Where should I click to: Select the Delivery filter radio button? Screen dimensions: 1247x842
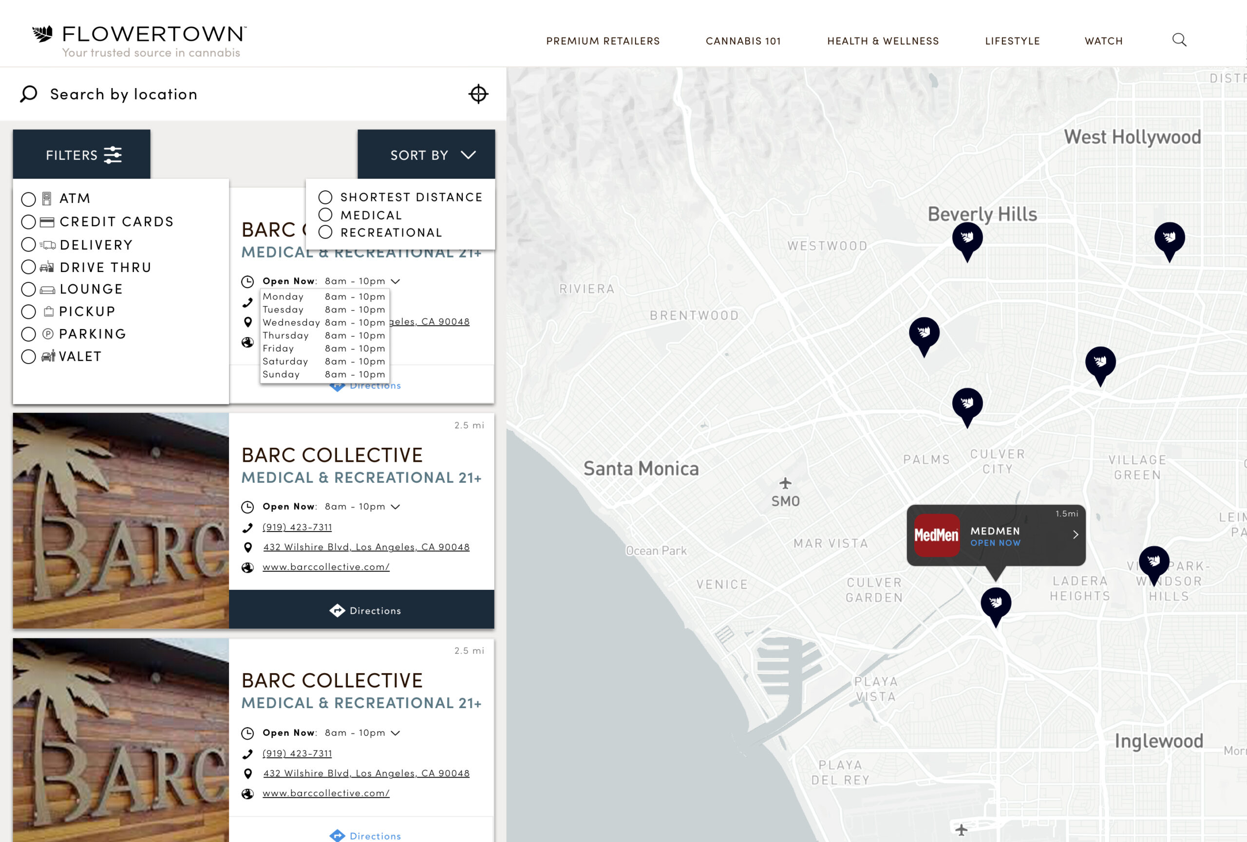(28, 245)
